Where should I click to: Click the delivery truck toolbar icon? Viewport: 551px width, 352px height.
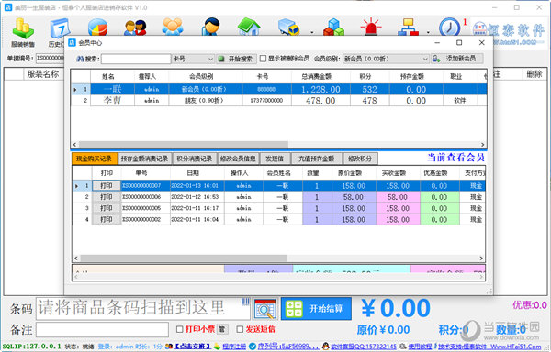click(288, 27)
